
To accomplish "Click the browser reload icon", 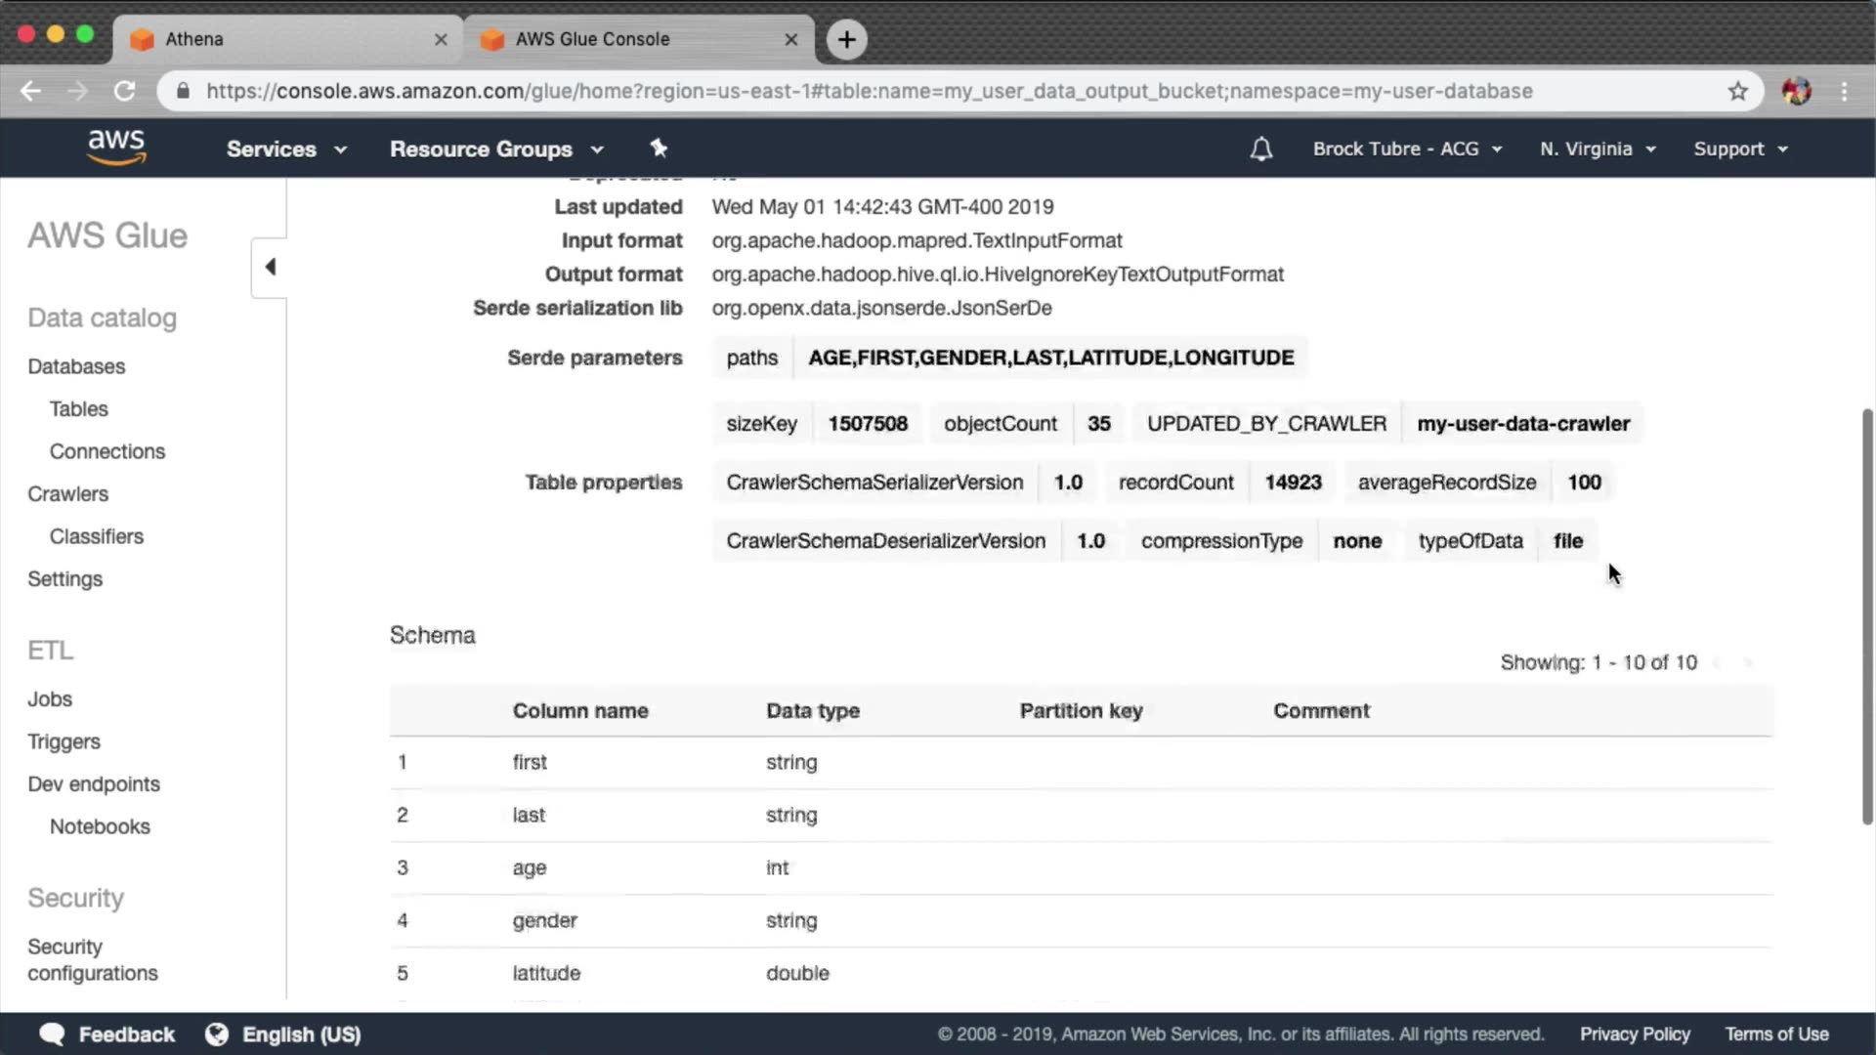I will pyautogui.click(x=124, y=92).
